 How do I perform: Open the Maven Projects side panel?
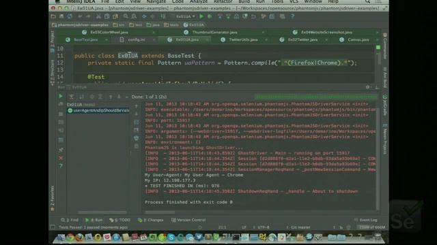(x=385, y=139)
